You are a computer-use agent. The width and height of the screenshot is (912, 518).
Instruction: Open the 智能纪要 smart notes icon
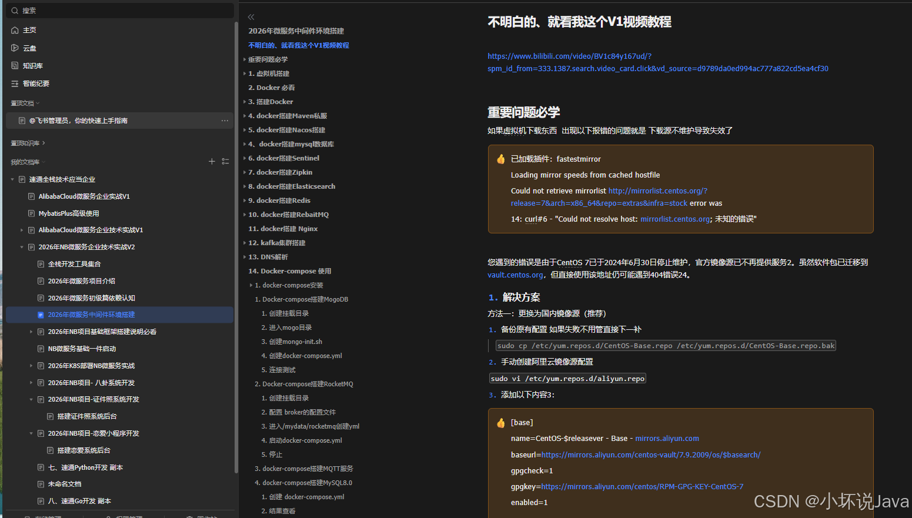(15, 83)
